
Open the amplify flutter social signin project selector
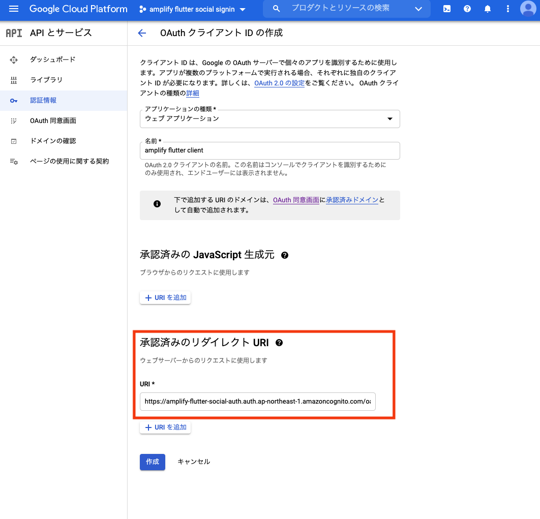(192, 9)
